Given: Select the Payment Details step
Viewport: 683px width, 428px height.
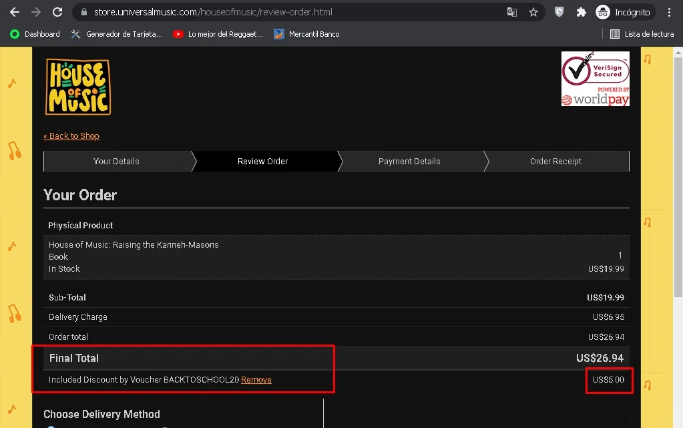Looking at the screenshot, I should (409, 162).
